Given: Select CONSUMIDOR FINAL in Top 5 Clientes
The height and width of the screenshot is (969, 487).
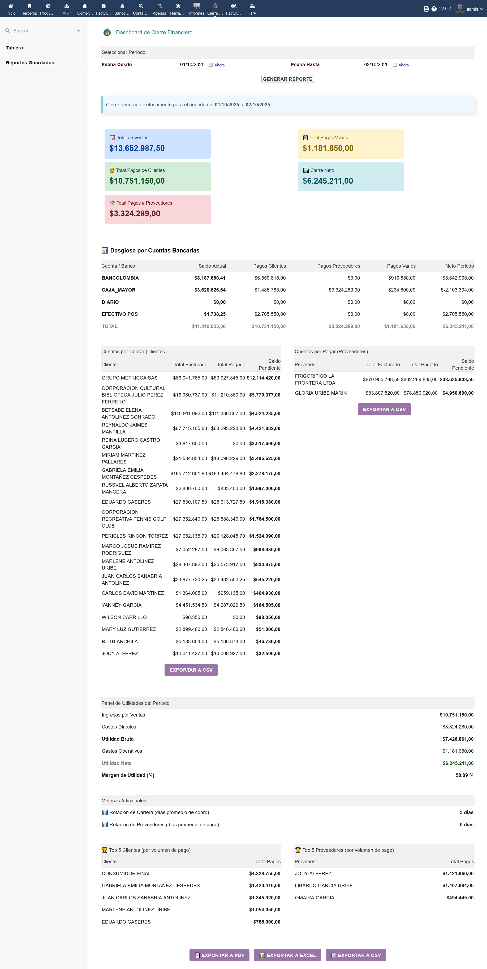Looking at the screenshot, I should [x=126, y=873].
